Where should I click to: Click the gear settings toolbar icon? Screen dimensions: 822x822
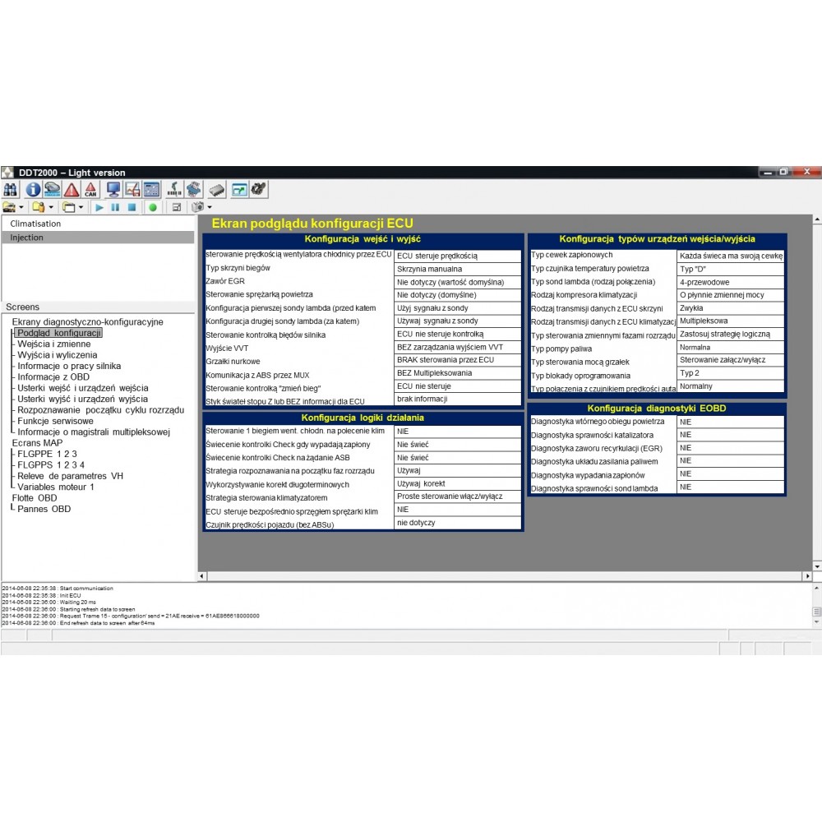point(259,190)
